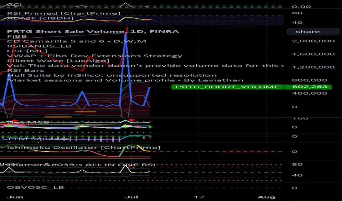The image size is (342, 201).
Task: Click Market sessions and Volume profile label
Action: (x=125, y=80)
